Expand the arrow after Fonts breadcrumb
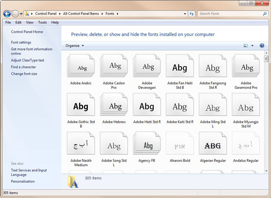This screenshot has width=271, height=198. point(117,14)
